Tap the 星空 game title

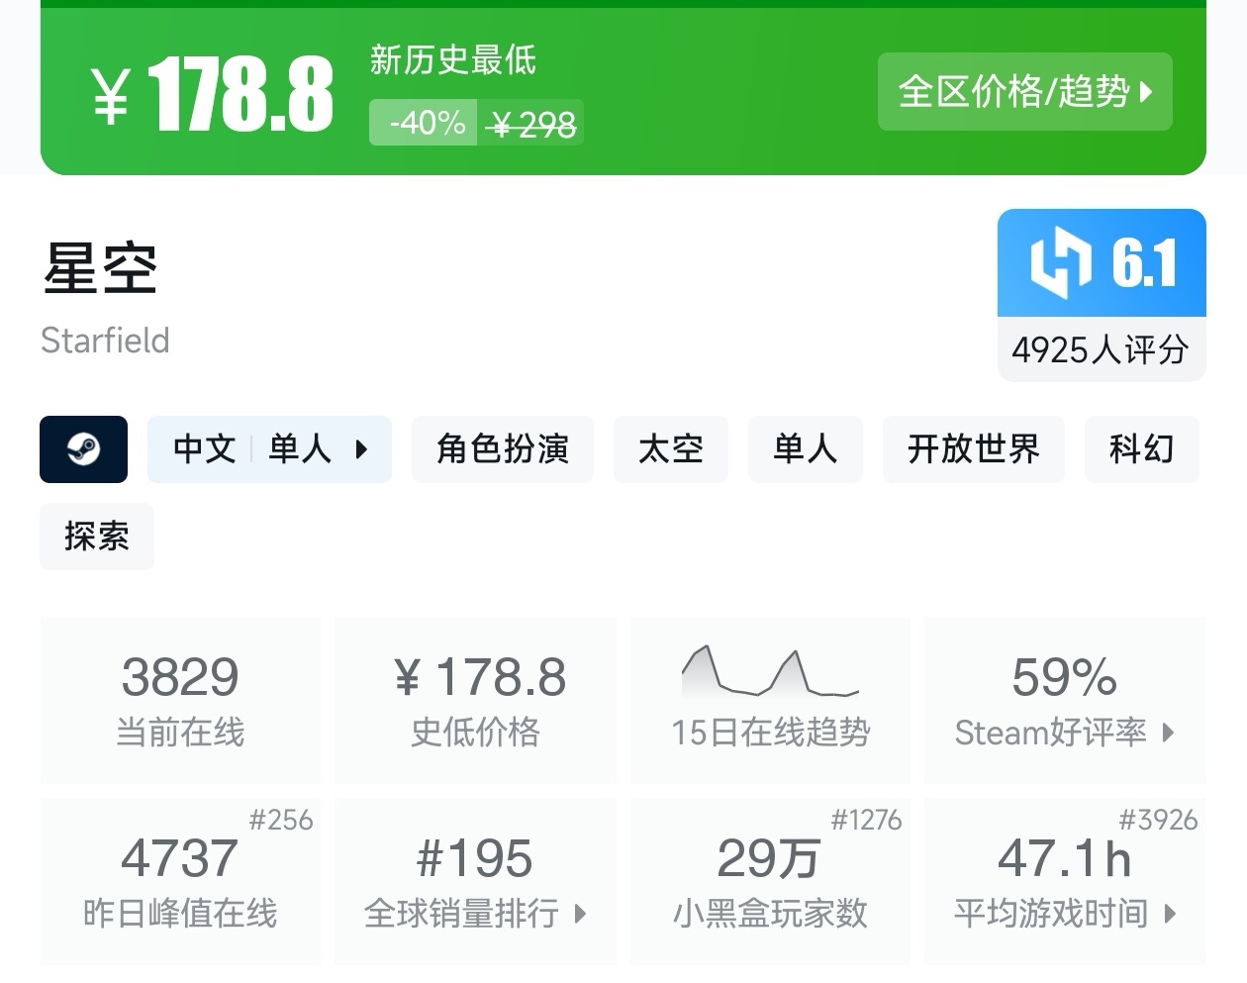[x=100, y=267]
